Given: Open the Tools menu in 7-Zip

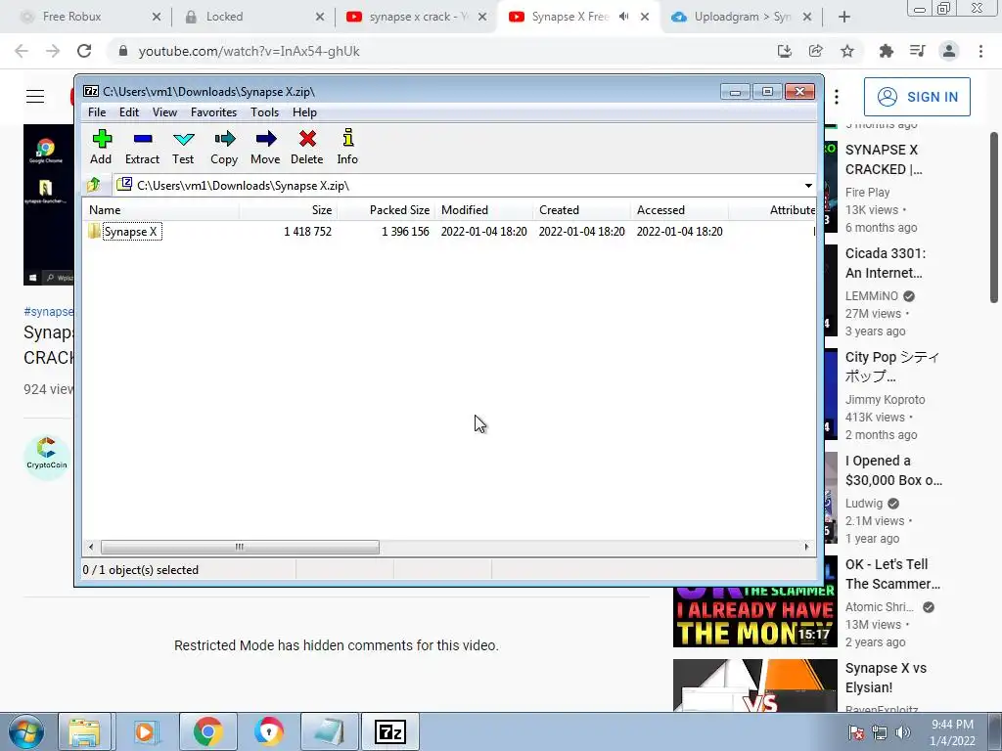Looking at the screenshot, I should pos(264,112).
